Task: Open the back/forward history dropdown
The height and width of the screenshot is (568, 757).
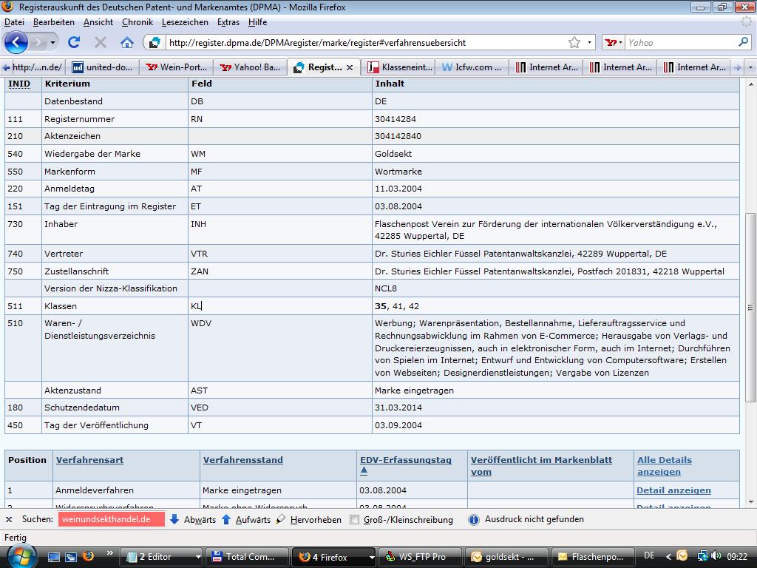Action: click(52, 42)
